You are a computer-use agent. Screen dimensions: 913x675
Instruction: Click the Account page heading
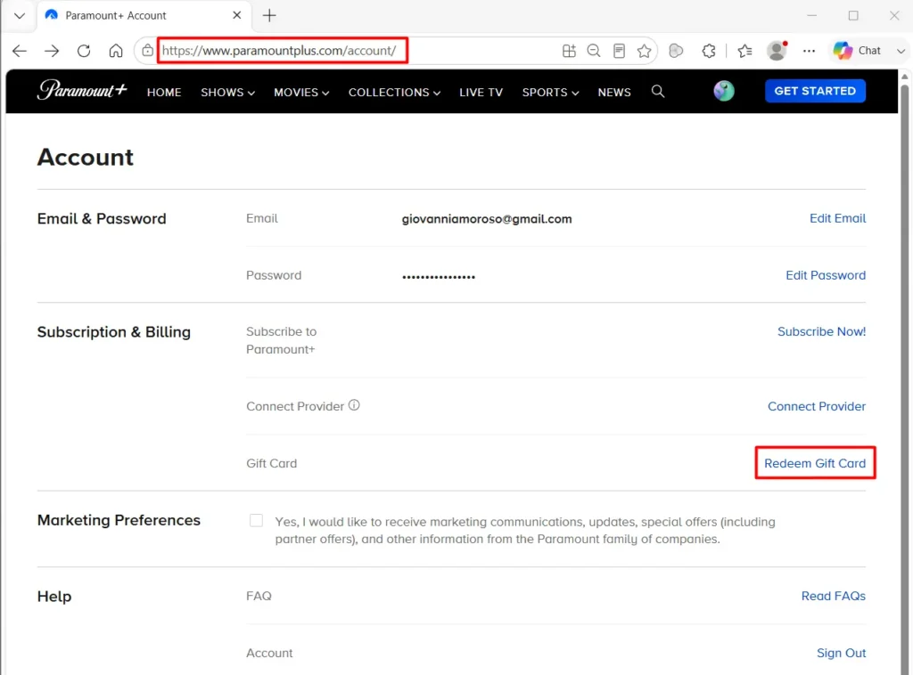tap(86, 158)
